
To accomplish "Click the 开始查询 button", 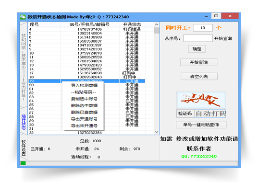I will click(199, 62).
